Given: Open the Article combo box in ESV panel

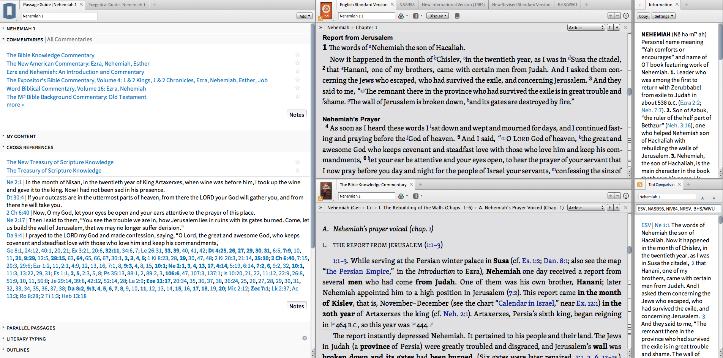Looking at the screenshot, I should (x=586, y=27).
